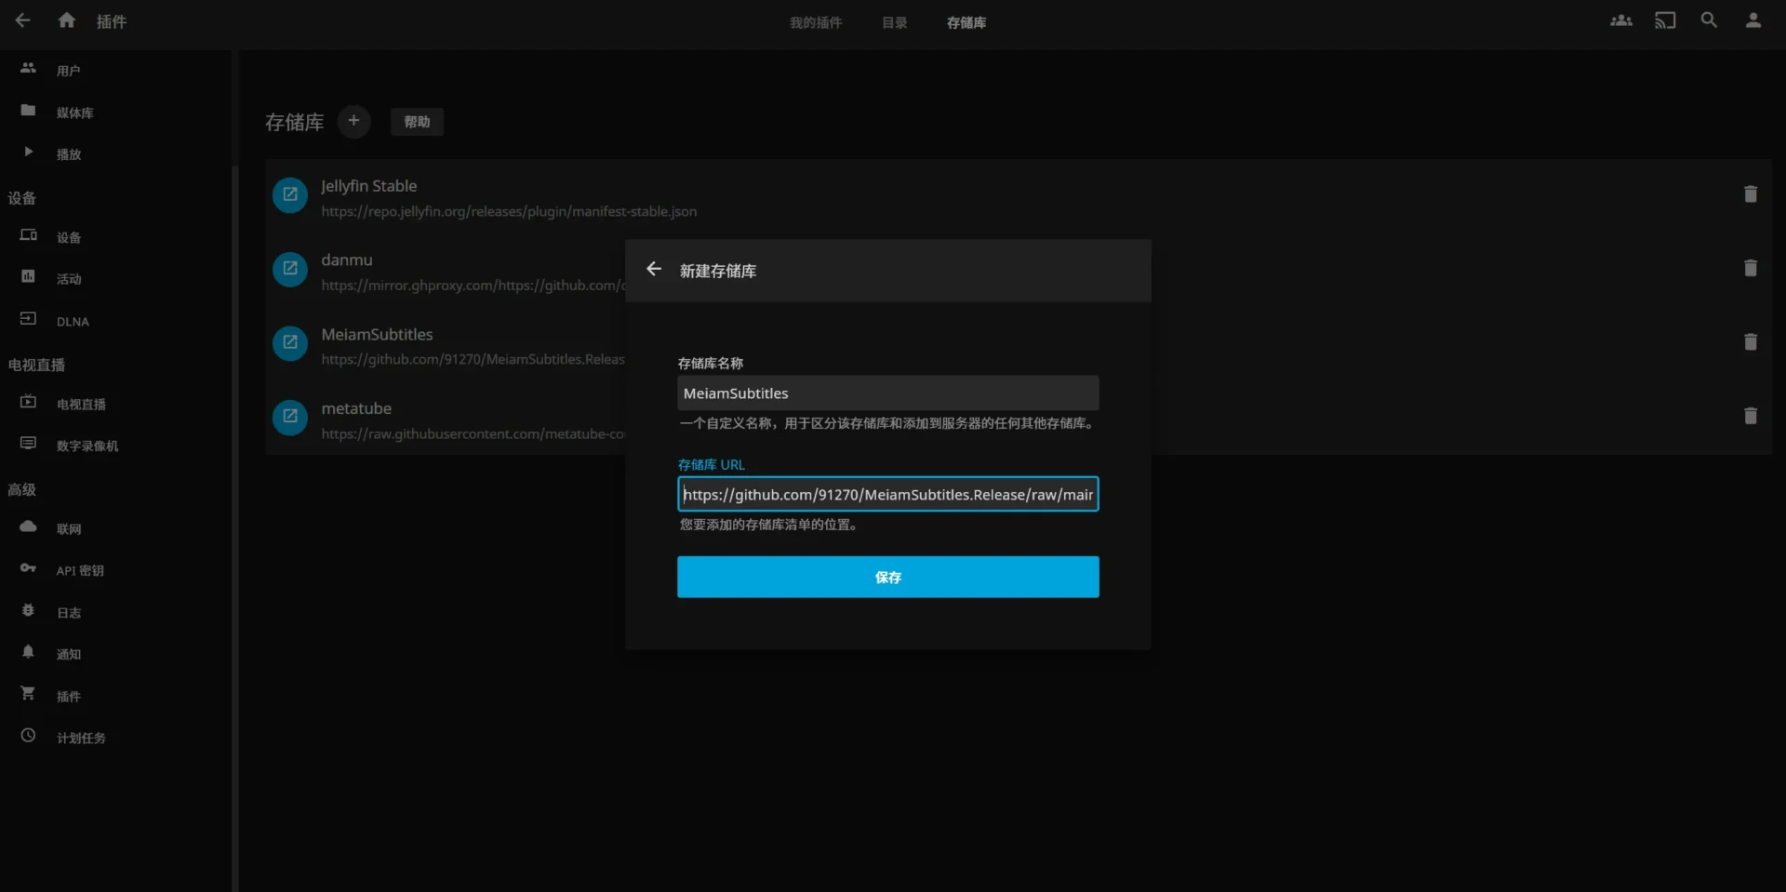Close dialog with the back arrow

click(x=654, y=270)
